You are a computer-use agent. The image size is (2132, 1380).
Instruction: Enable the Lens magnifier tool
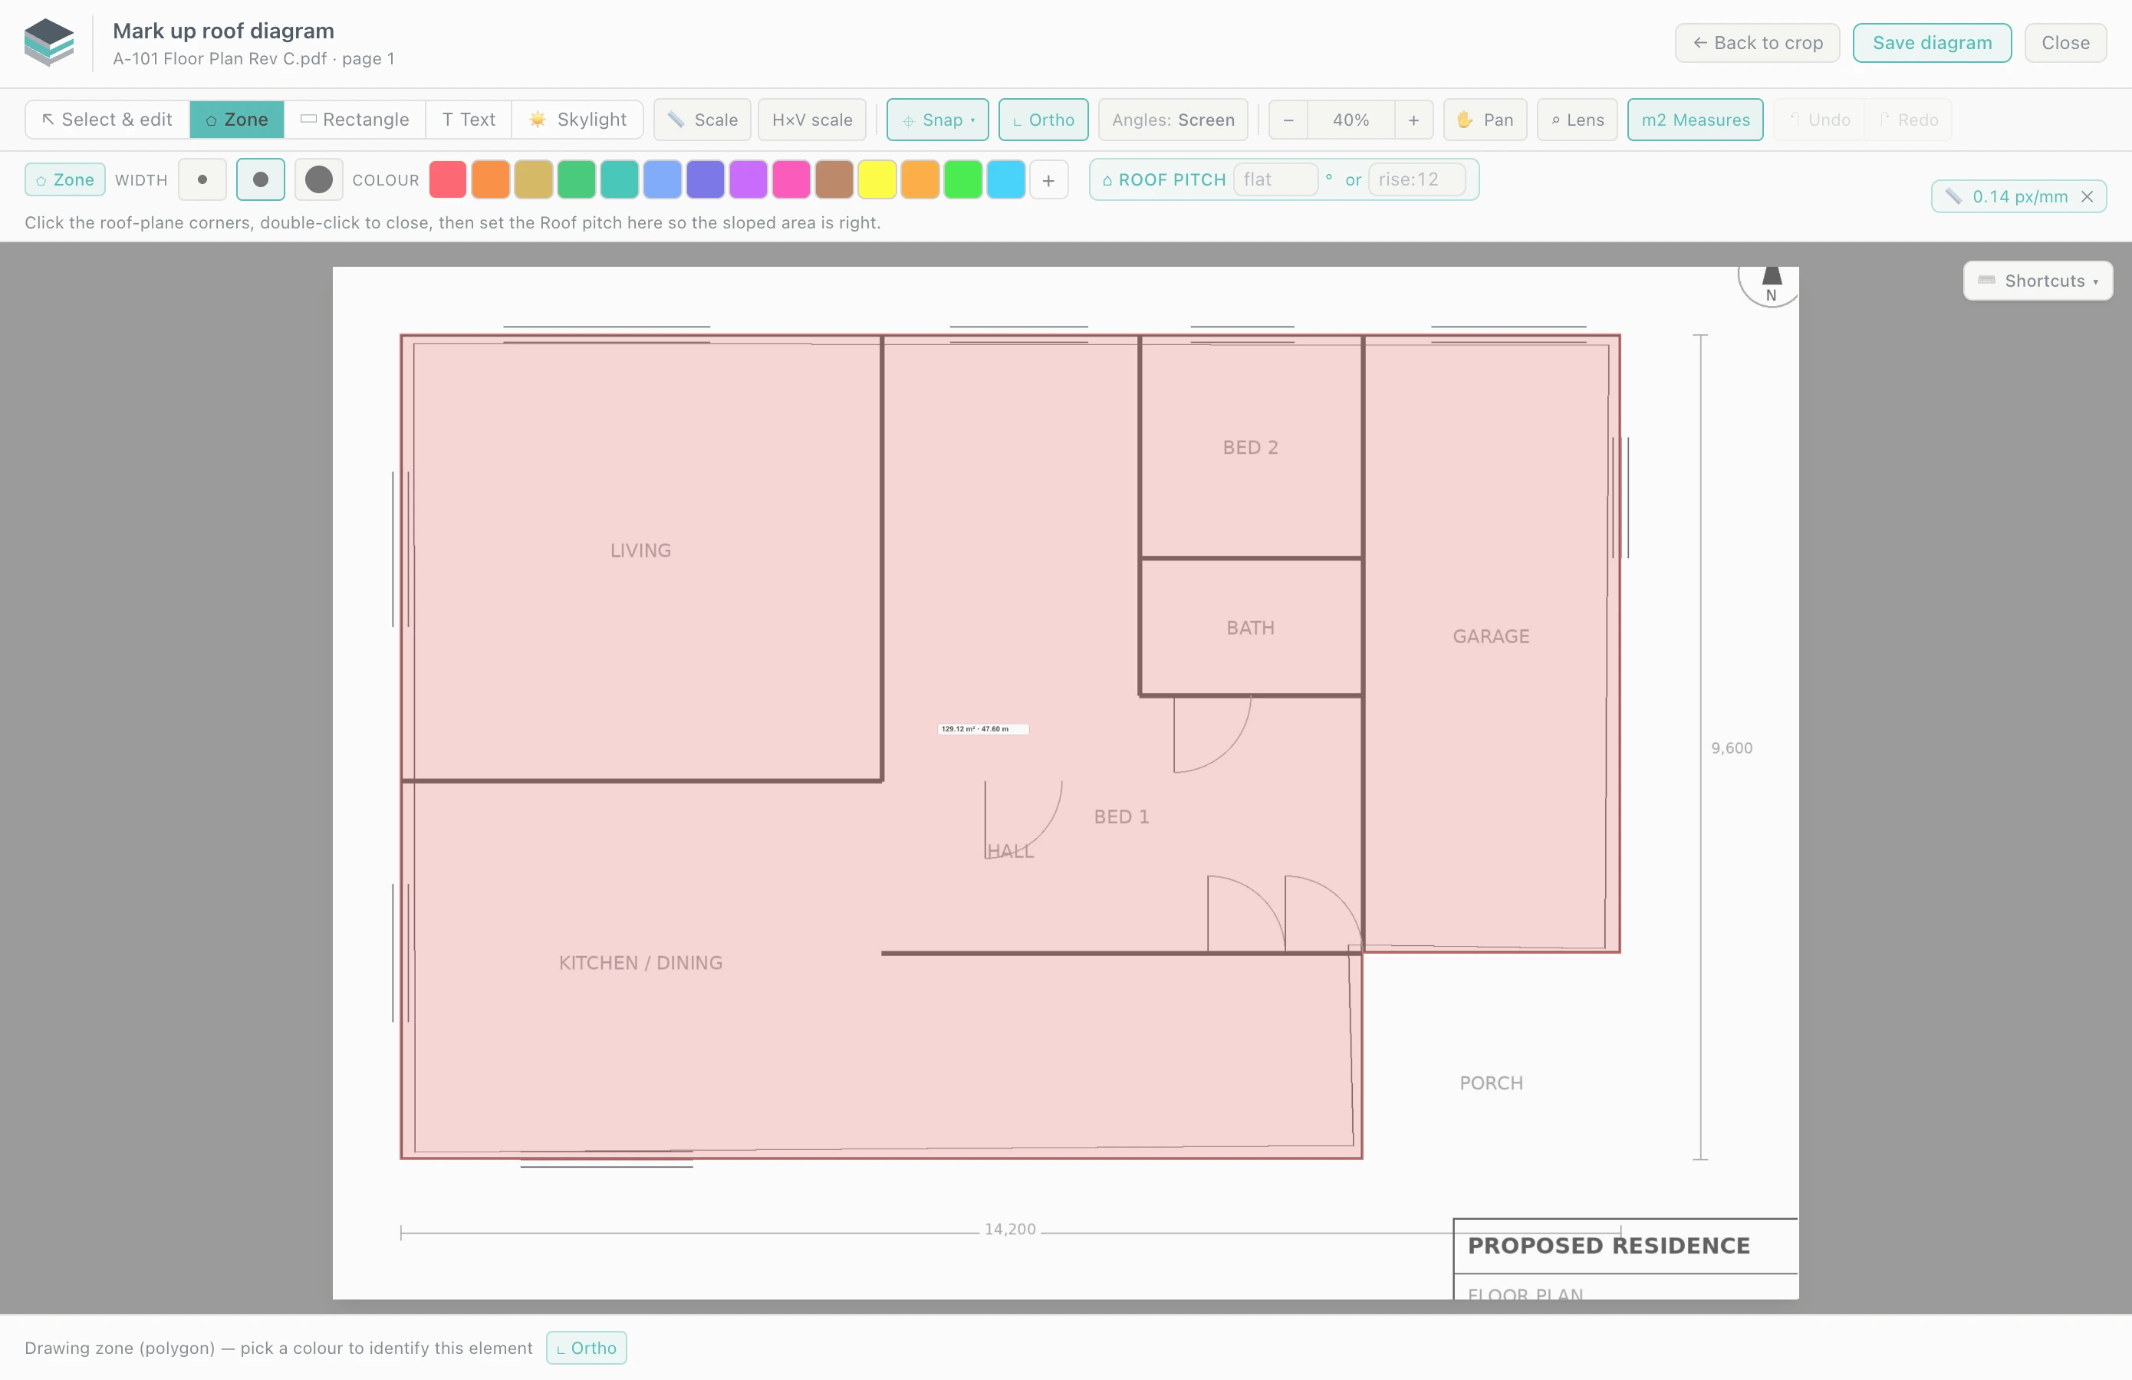point(1577,119)
